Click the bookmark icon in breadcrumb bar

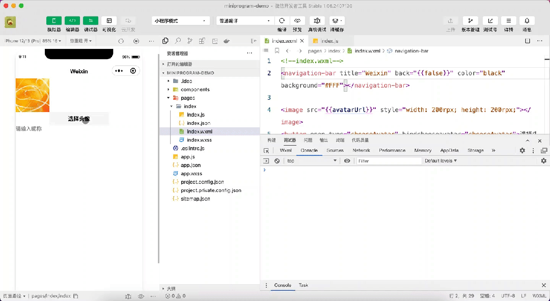click(x=277, y=51)
